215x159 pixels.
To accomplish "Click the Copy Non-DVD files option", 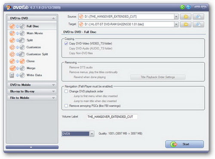I will coord(81,53).
